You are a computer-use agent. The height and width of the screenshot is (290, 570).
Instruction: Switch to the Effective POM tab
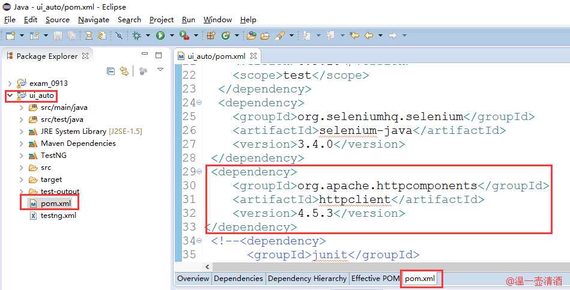[375, 279]
